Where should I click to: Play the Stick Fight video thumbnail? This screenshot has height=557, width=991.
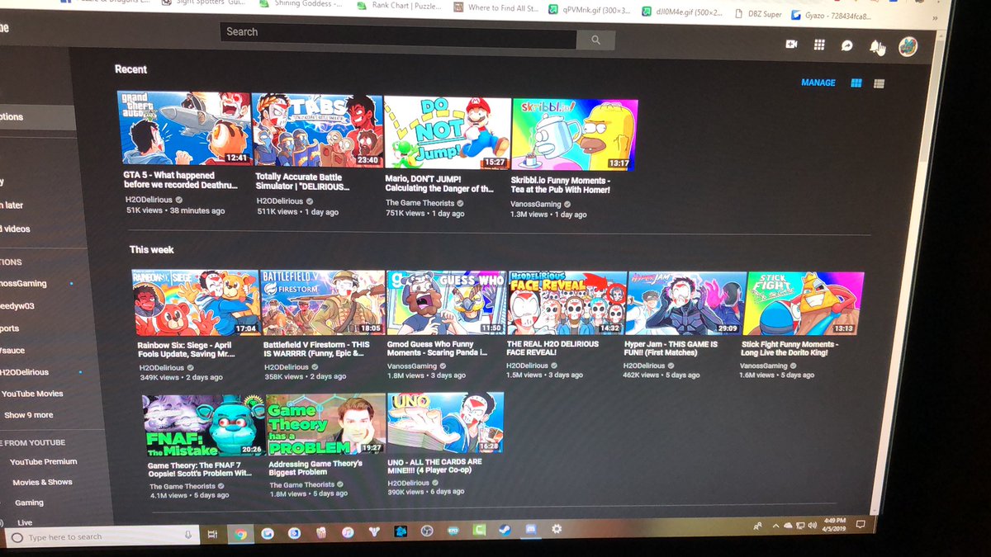tap(804, 303)
